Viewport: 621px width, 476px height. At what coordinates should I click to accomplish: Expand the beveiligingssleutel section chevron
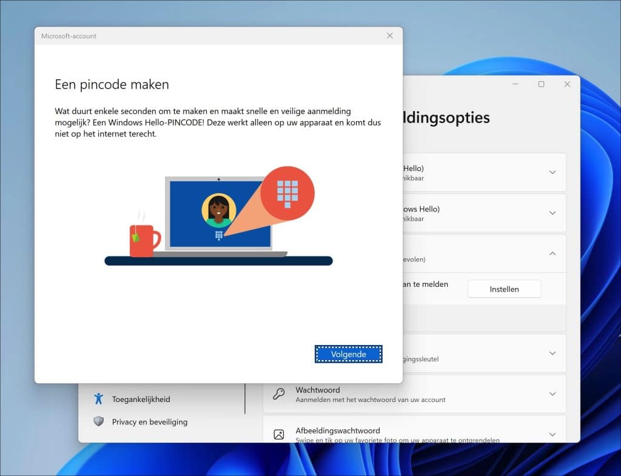click(552, 354)
